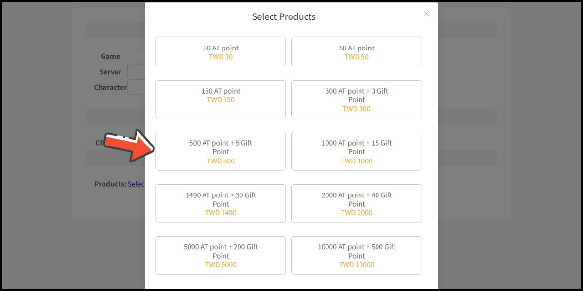Click the Products field label
Screen dimensions: 583x291
coord(110,184)
